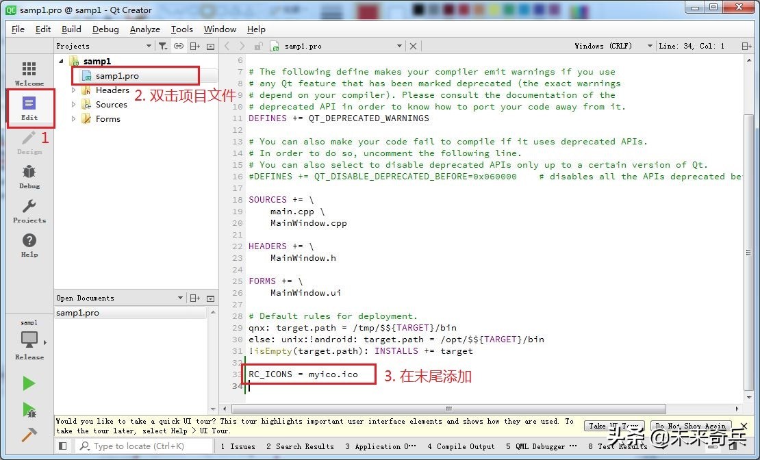Switch to Edit mode
The height and width of the screenshot is (460, 760).
(29, 108)
